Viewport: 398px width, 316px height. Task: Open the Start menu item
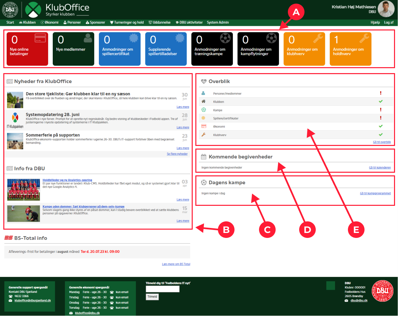pyautogui.click(x=10, y=23)
